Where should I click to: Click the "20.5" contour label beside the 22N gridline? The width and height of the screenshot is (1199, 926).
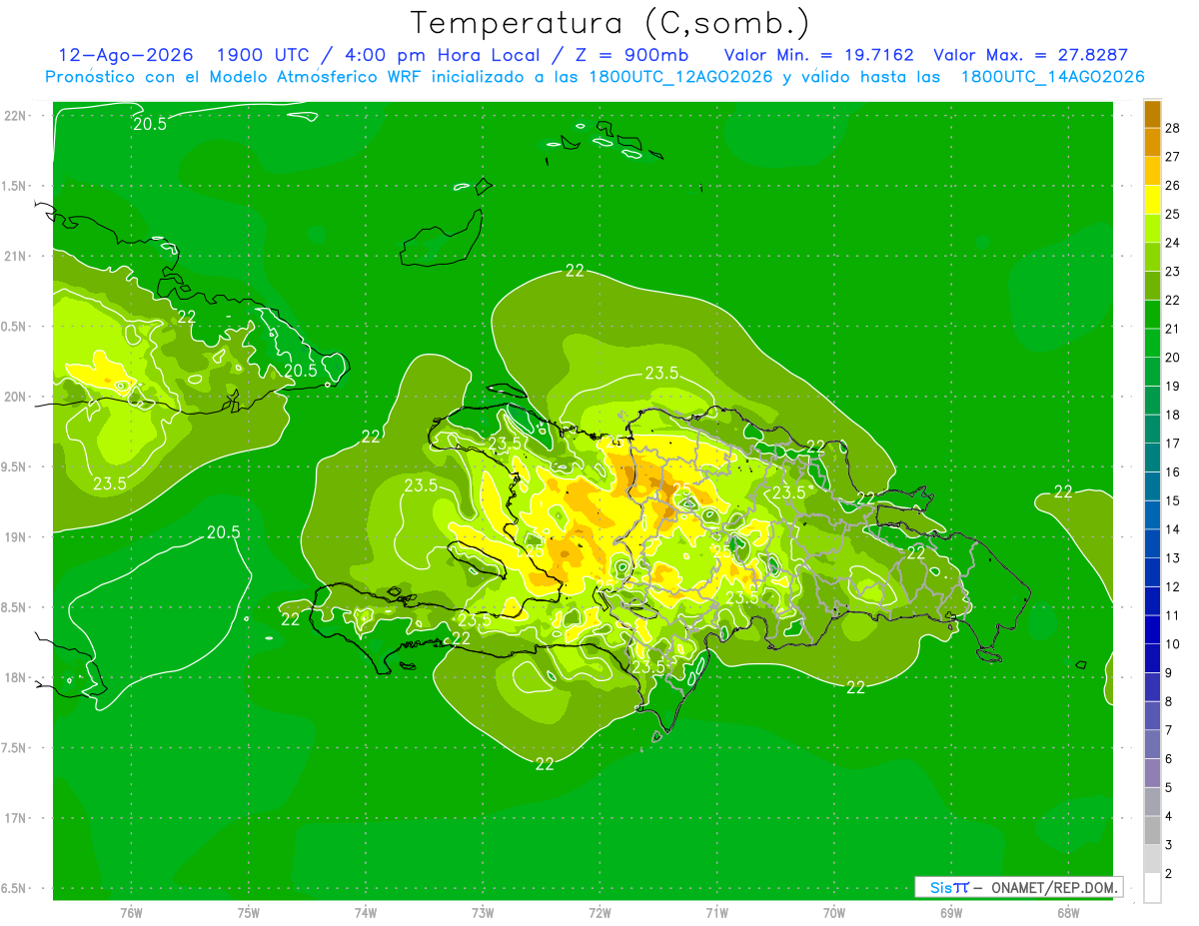click(x=150, y=123)
